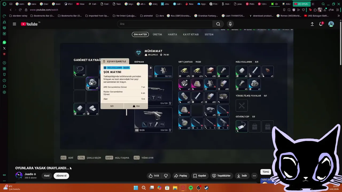Expand the animelist bookmark folder
This screenshot has width=342, height=192.
click(x=146, y=16)
